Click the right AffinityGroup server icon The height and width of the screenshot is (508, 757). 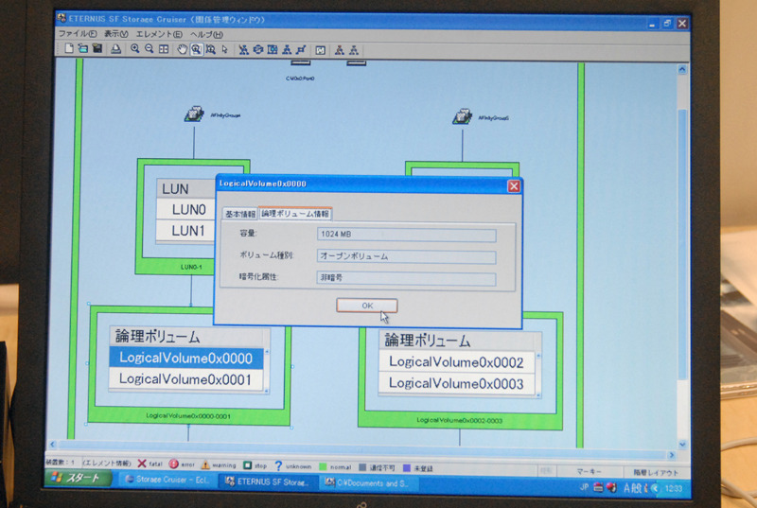[462, 116]
